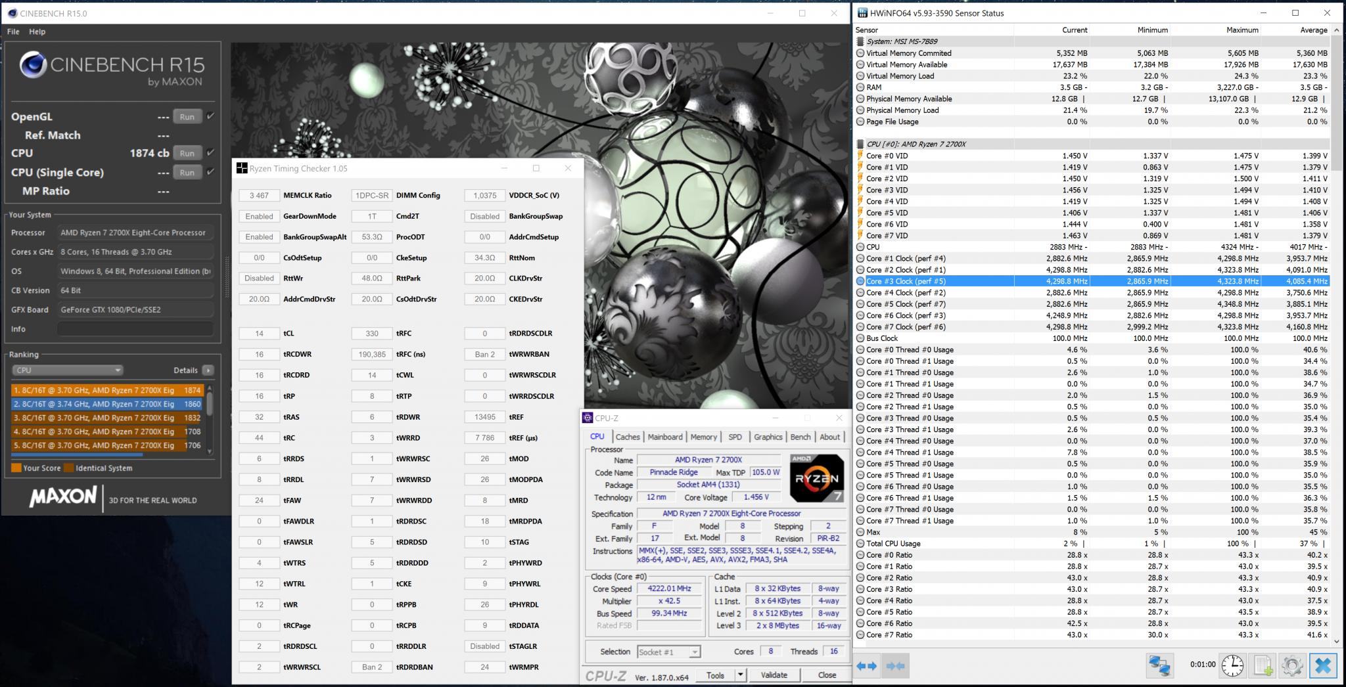
Task: Switch to the Caches tab in CPU-Z
Action: [627, 437]
